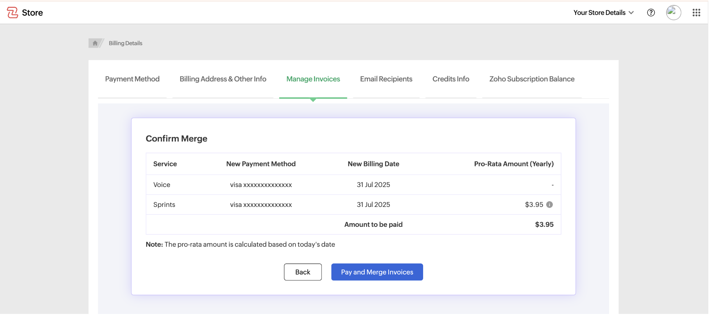Go to the Email Recipients tab
Viewport: 709px width, 315px height.
pyautogui.click(x=386, y=79)
